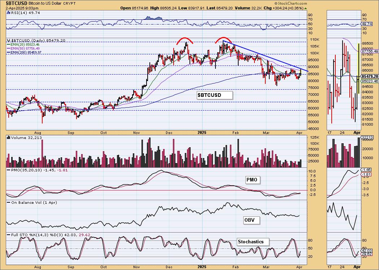Screen dimensions: 379x270
Task: Click the green up-arrow beside the Chg value
Action: tap(305, 8)
